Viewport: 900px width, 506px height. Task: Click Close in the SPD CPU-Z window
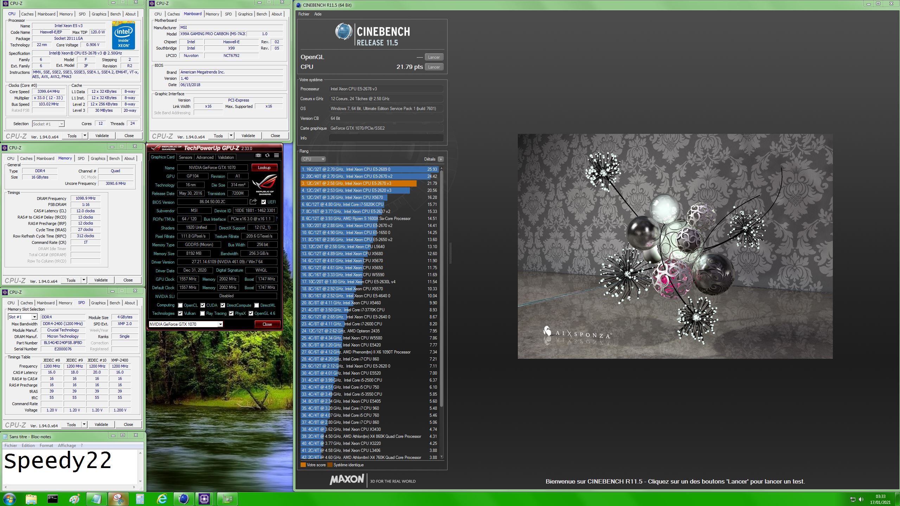pos(128,424)
